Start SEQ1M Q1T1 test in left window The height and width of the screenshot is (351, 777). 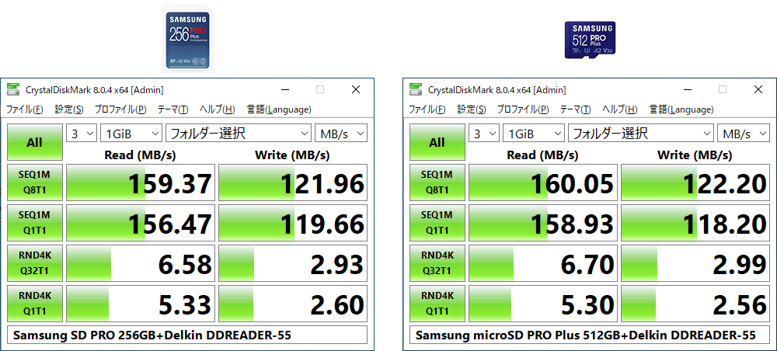[x=35, y=222]
